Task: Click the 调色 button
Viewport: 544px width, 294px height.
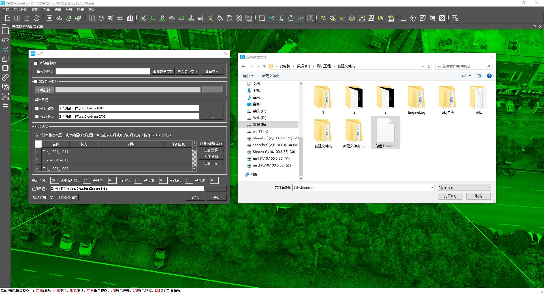Action: coord(195,197)
